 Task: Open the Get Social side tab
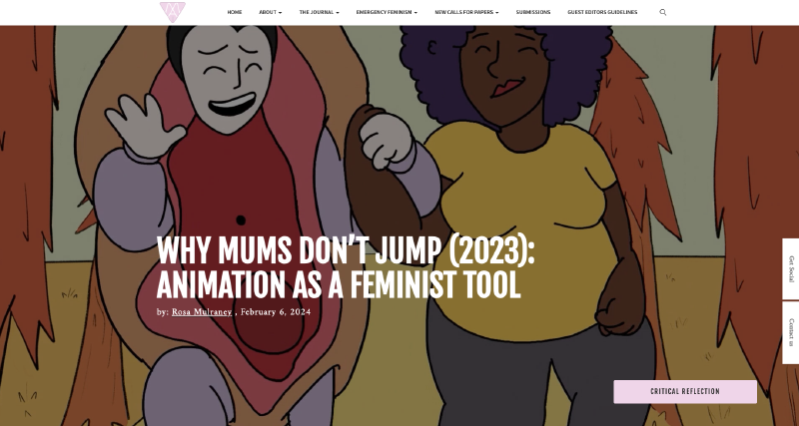click(x=791, y=268)
